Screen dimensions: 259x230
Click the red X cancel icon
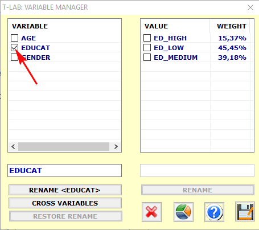tap(151, 212)
